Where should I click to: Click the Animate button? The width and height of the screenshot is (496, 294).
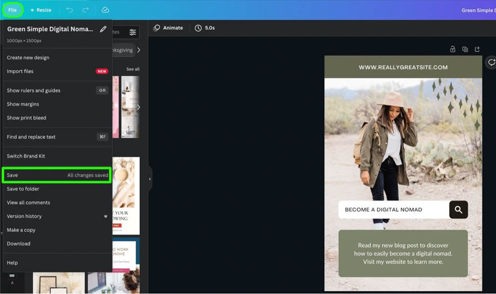tap(168, 28)
